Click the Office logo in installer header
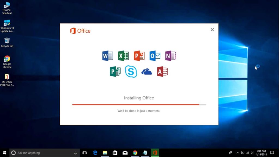 (x=80, y=31)
